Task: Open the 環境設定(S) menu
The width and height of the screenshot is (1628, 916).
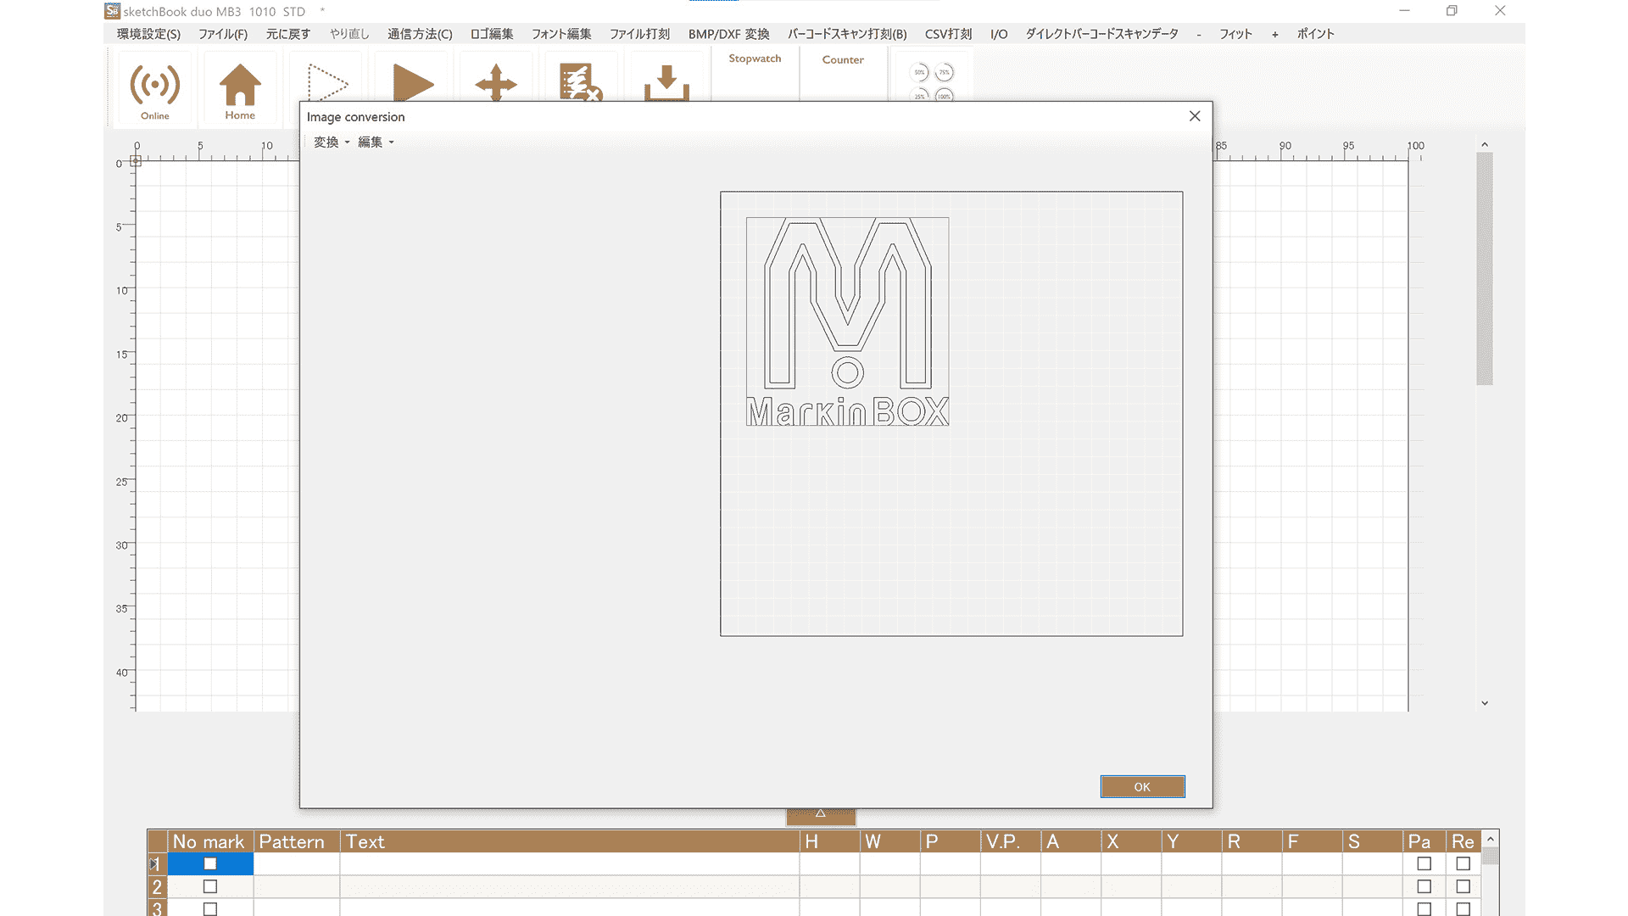Action: (148, 34)
